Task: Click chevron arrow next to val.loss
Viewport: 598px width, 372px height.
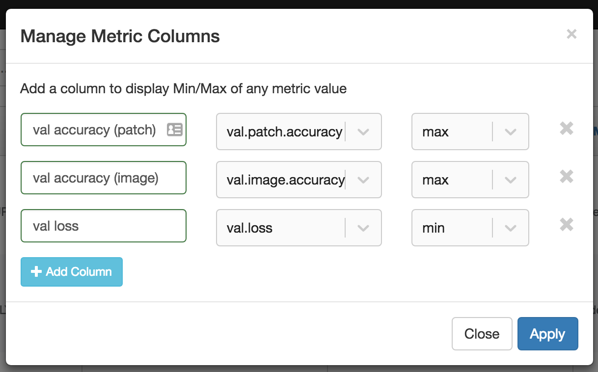Action: coord(363,228)
